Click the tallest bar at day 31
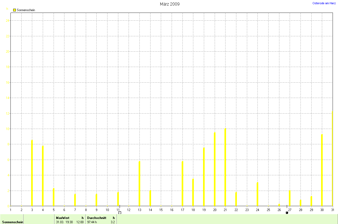 (x=332, y=158)
